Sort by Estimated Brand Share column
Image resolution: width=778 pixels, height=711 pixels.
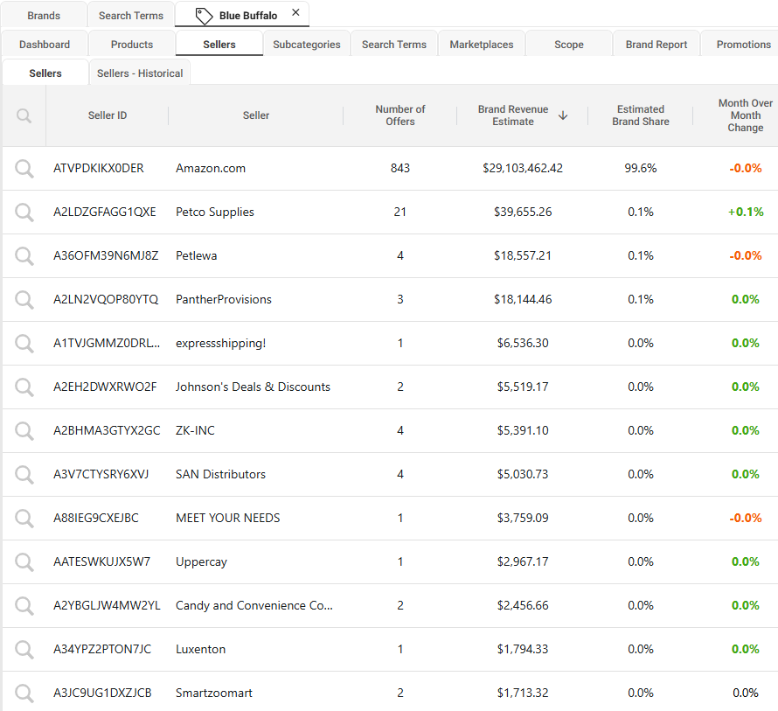pos(641,115)
